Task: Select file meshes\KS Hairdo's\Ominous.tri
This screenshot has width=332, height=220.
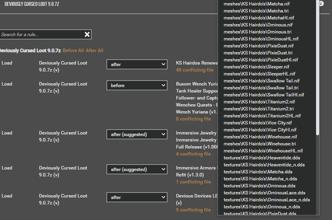Action: (x=258, y=32)
